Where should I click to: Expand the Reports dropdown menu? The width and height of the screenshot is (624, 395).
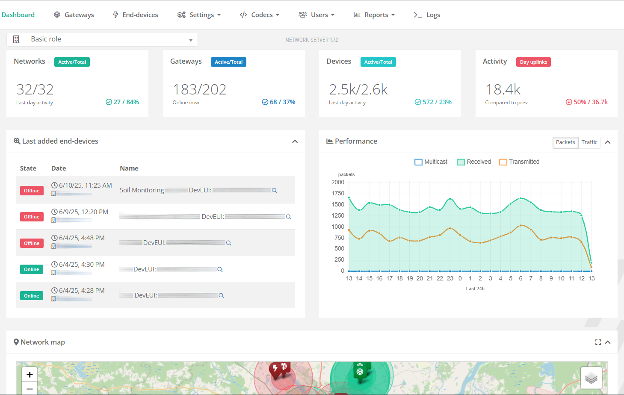374,15
